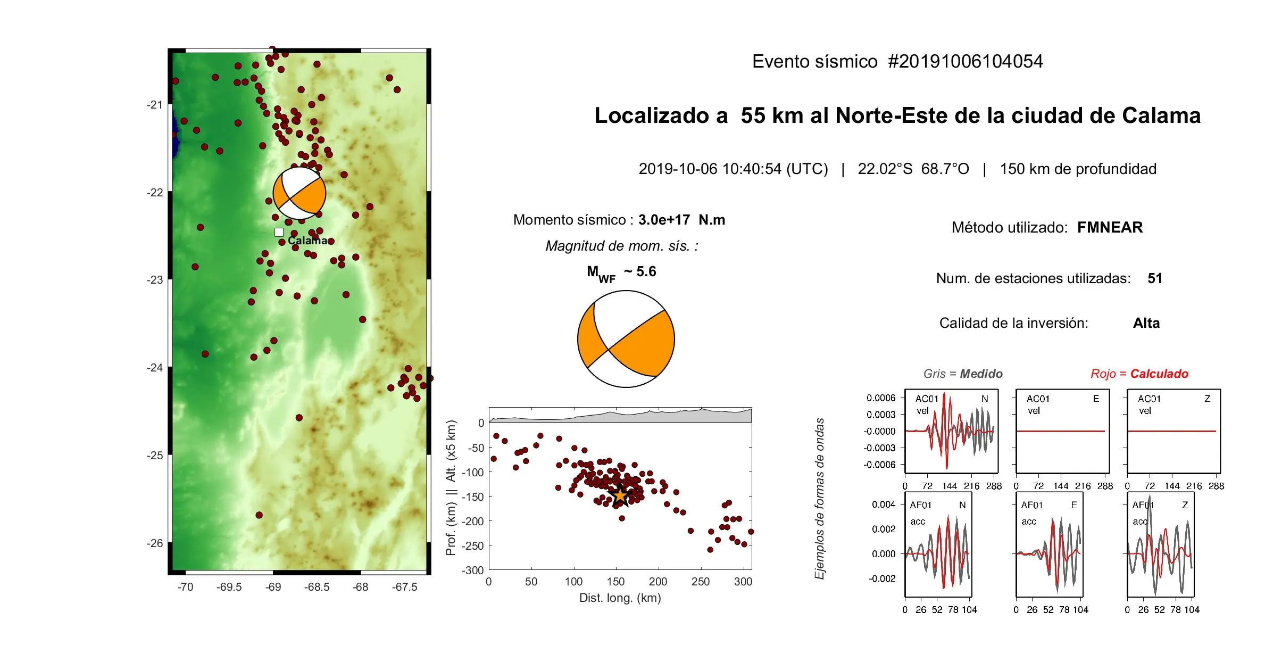The height and width of the screenshot is (645, 1265).
Task: Open the AC01 E velocity waveform plot
Action: coord(1062,431)
